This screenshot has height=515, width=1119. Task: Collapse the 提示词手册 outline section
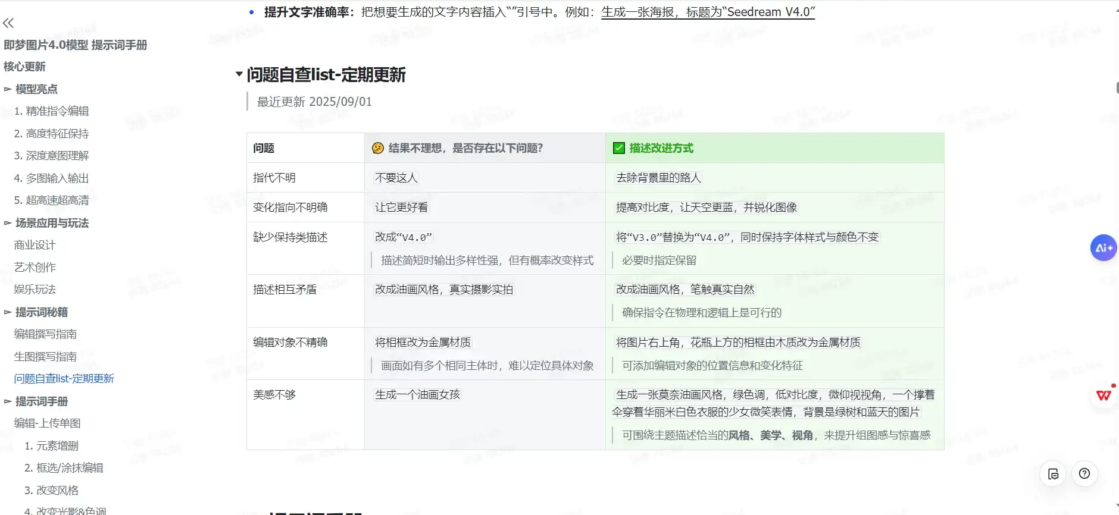(x=8, y=401)
